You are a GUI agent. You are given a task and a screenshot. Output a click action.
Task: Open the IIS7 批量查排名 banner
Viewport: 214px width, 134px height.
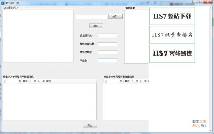click(x=172, y=35)
